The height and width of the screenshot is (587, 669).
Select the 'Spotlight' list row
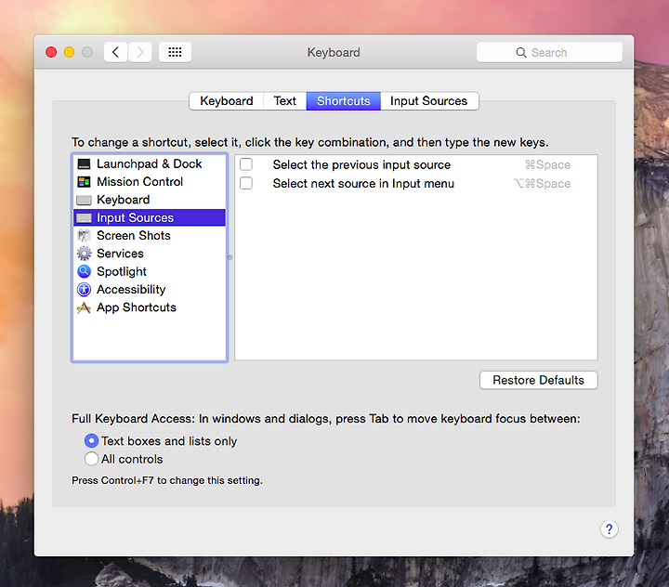pos(150,271)
